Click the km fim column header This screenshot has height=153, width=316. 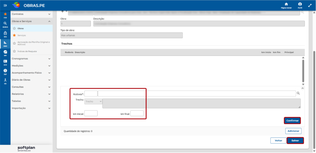[x=277, y=52]
